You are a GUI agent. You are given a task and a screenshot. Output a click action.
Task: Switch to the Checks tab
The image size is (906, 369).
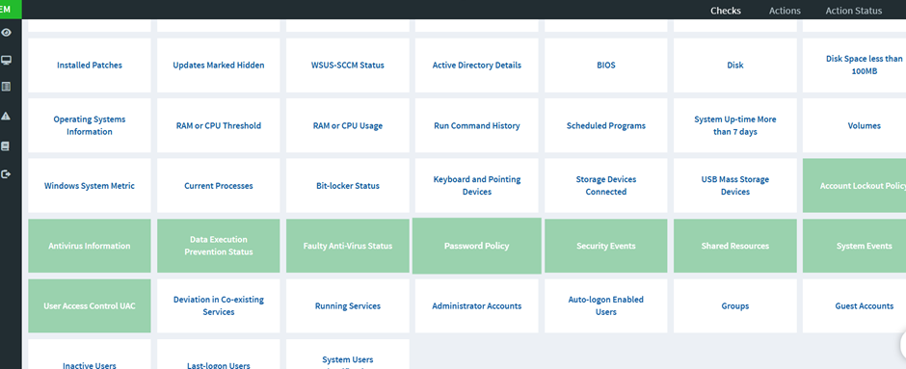tap(725, 11)
